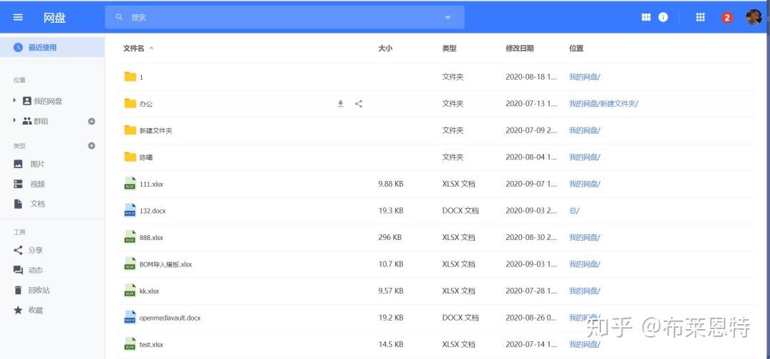
Task: Toggle the 文件名 sort direction arrow
Action: (150, 48)
